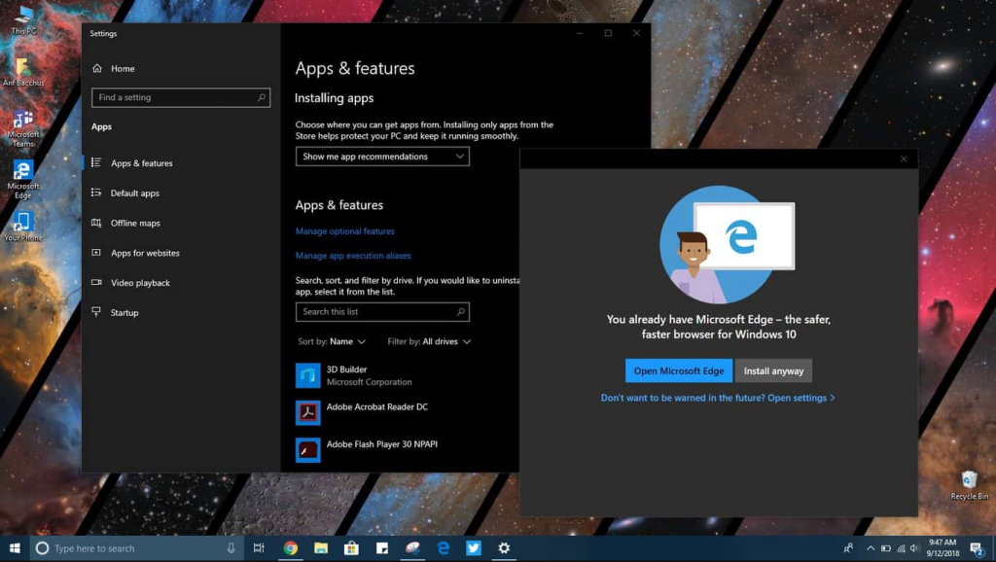
Task: Open Manage optional features link
Action: point(345,231)
